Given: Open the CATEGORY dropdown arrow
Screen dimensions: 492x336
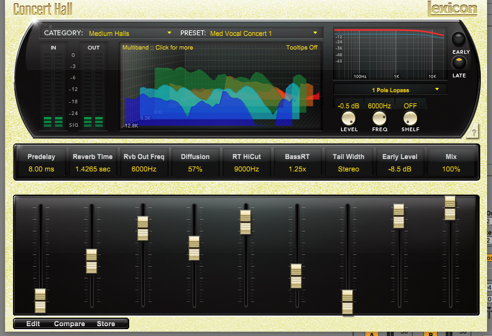Looking at the screenshot, I should point(169,33).
